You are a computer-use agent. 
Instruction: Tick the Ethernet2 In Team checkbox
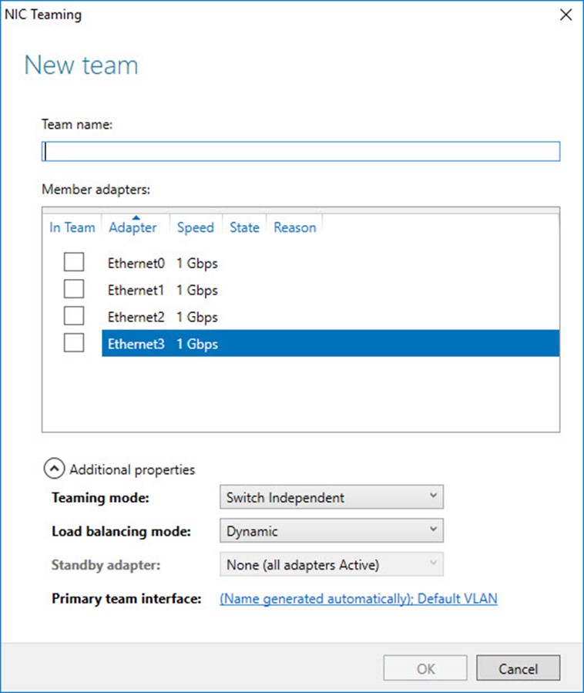[74, 316]
